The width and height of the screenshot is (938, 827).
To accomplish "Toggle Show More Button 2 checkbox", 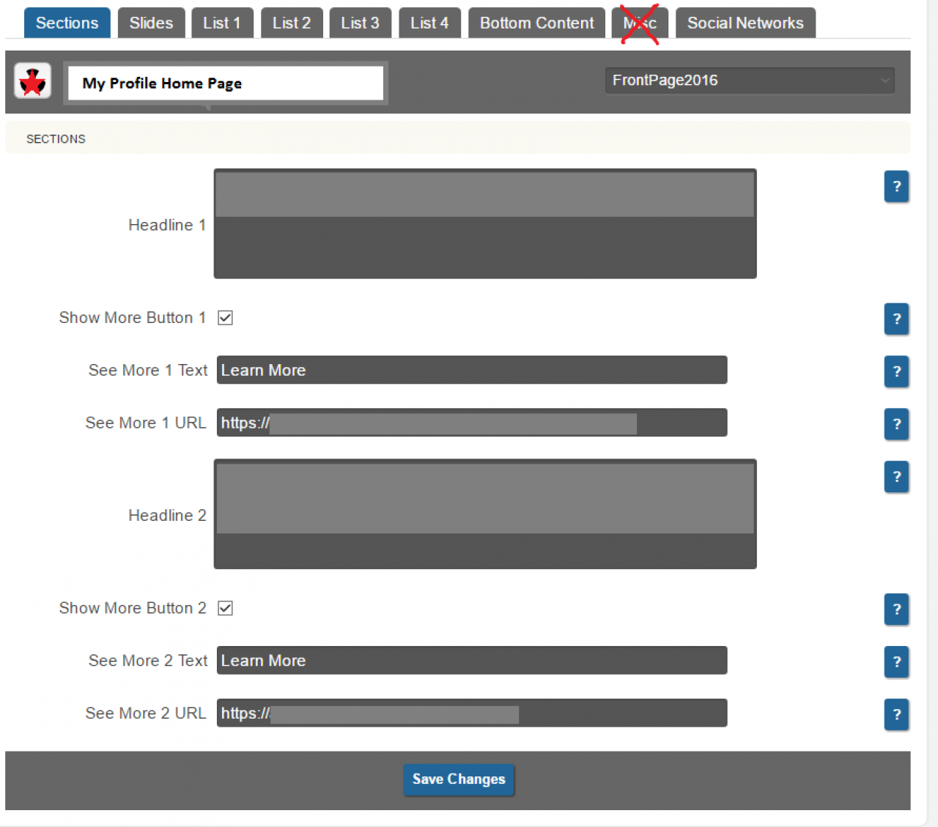I will tap(226, 608).
